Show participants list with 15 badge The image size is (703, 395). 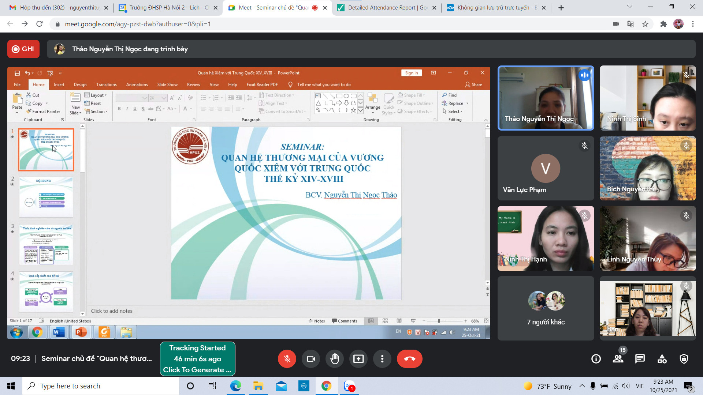[618, 359]
